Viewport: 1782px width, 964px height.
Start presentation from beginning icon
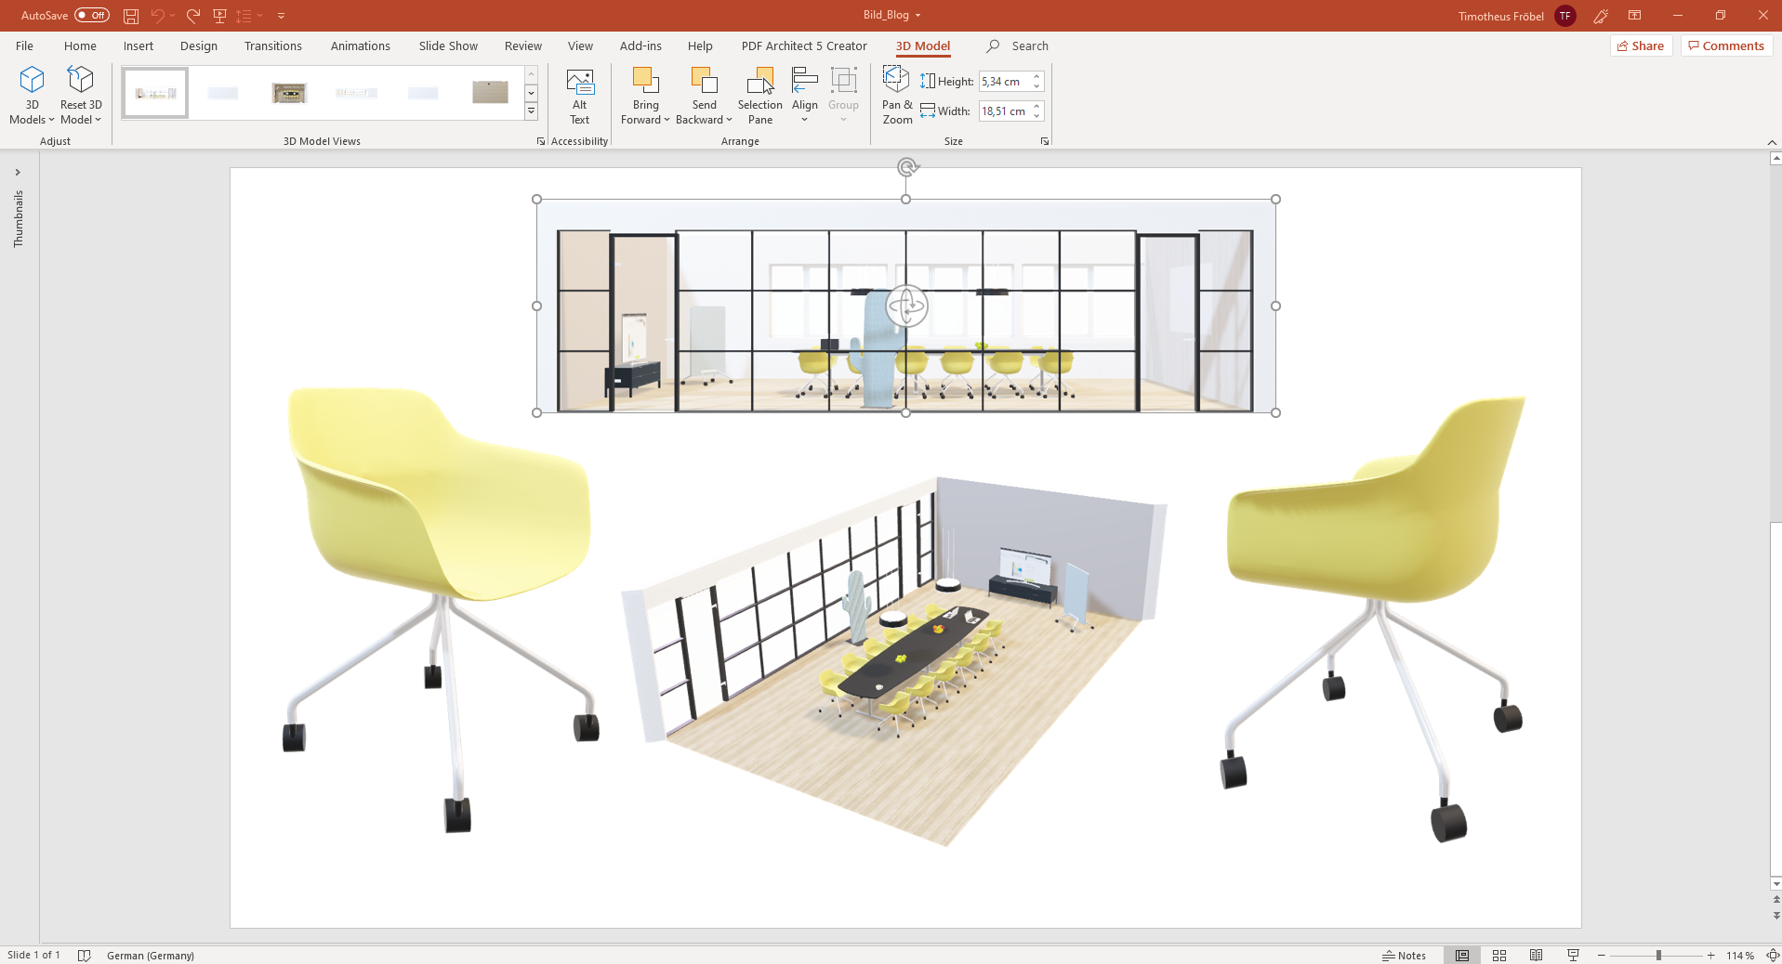(x=219, y=16)
